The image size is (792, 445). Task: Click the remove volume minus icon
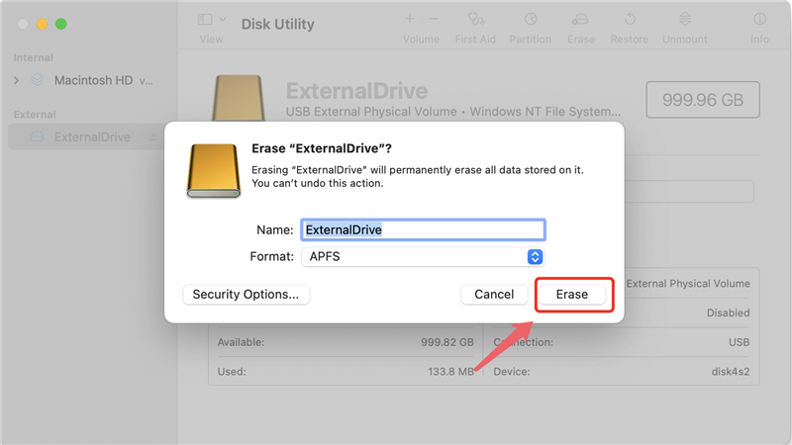(434, 19)
